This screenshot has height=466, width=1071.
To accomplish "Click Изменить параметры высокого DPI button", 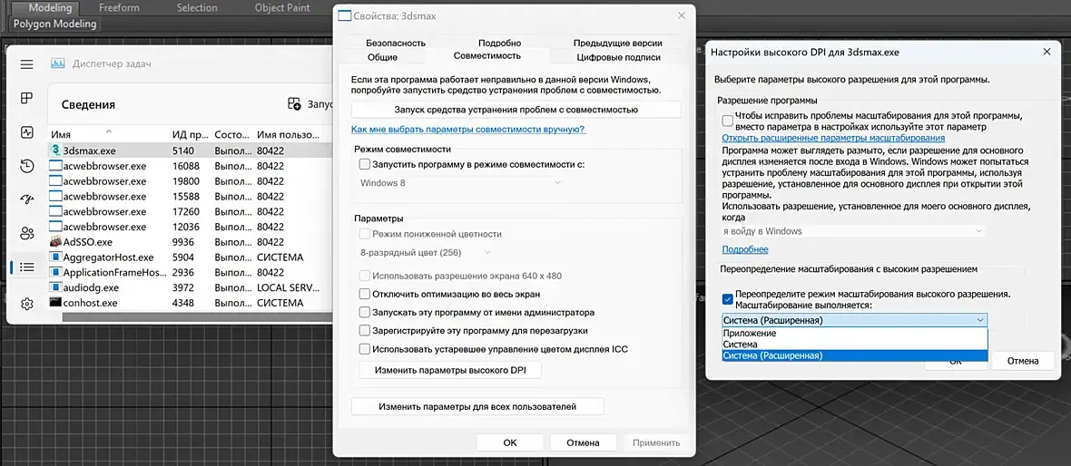I will pyautogui.click(x=450, y=371).
